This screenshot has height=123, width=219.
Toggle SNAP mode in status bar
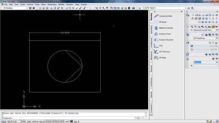tap(24, 122)
